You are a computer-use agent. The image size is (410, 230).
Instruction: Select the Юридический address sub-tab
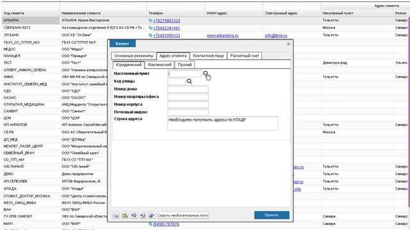coord(128,65)
